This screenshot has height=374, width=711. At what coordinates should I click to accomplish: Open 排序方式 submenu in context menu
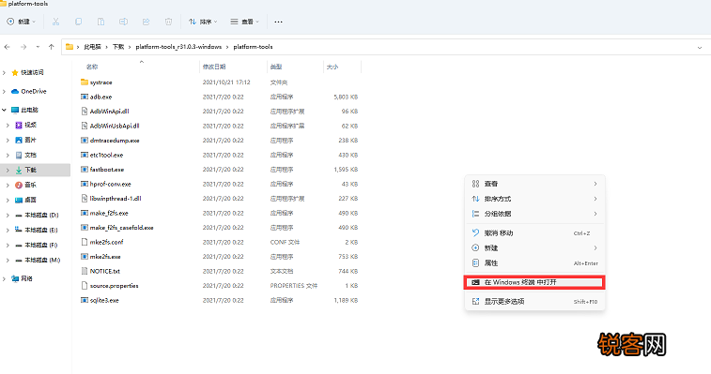(x=535, y=199)
